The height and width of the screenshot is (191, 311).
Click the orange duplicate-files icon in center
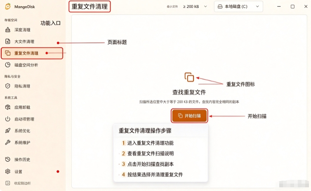point(189,77)
